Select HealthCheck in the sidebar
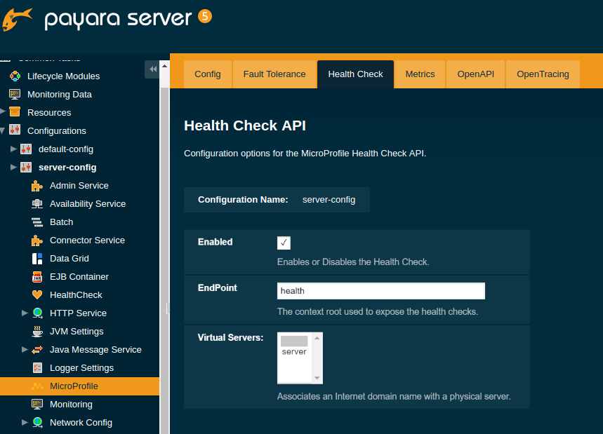The width and height of the screenshot is (603, 434). 76,295
